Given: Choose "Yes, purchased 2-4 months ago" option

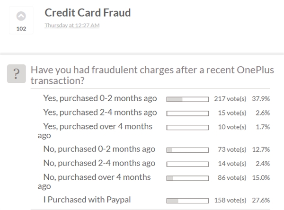Looking at the screenshot, I should [x=99, y=112].
